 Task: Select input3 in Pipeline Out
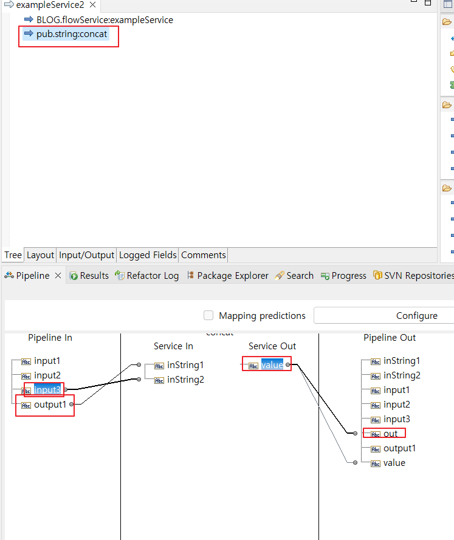point(397,419)
